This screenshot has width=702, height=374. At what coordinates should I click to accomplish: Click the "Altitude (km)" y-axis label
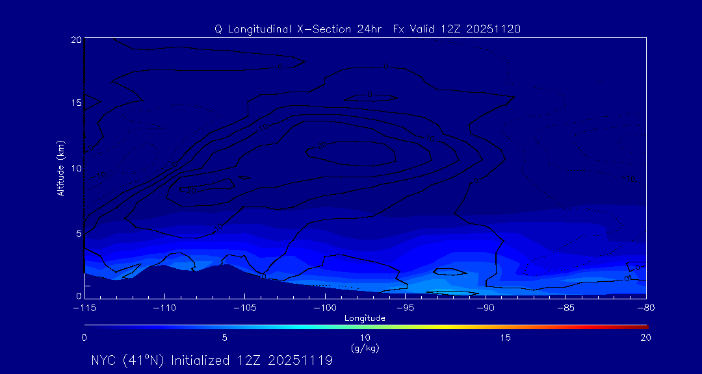click(x=61, y=169)
